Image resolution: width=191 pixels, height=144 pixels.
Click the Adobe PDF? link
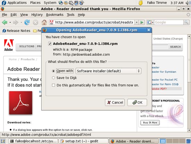pyautogui.click(x=159, y=89)
